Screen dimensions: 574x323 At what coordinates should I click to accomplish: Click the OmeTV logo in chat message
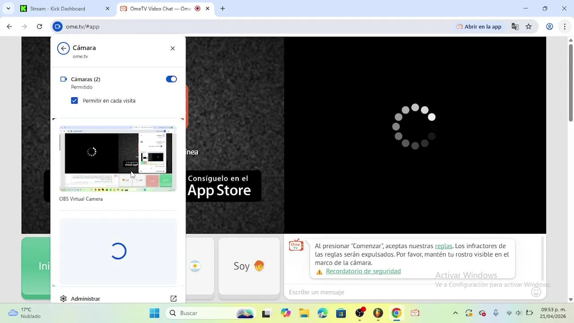[x=296, y=245]
